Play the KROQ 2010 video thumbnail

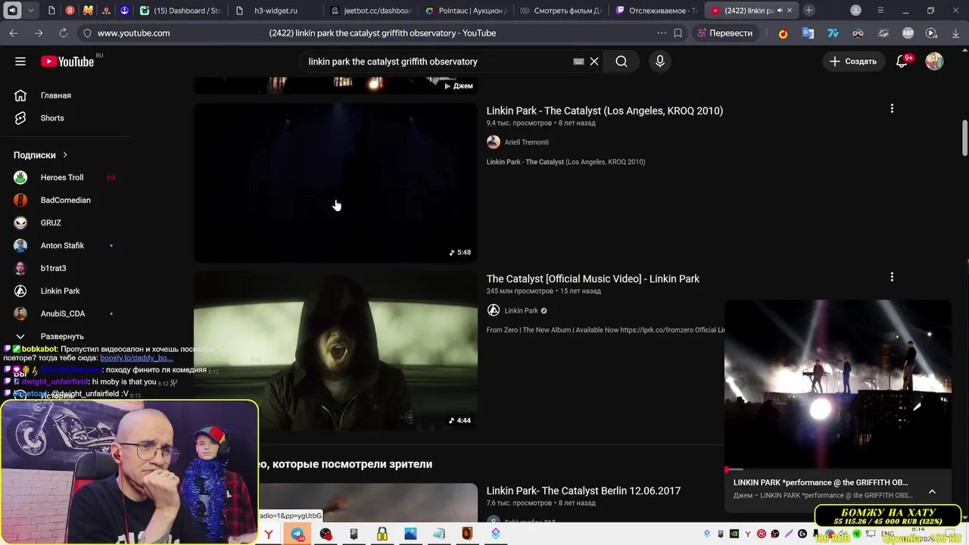click(x=335, y=183)
